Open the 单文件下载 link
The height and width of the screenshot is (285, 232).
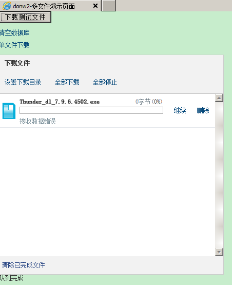15,45
